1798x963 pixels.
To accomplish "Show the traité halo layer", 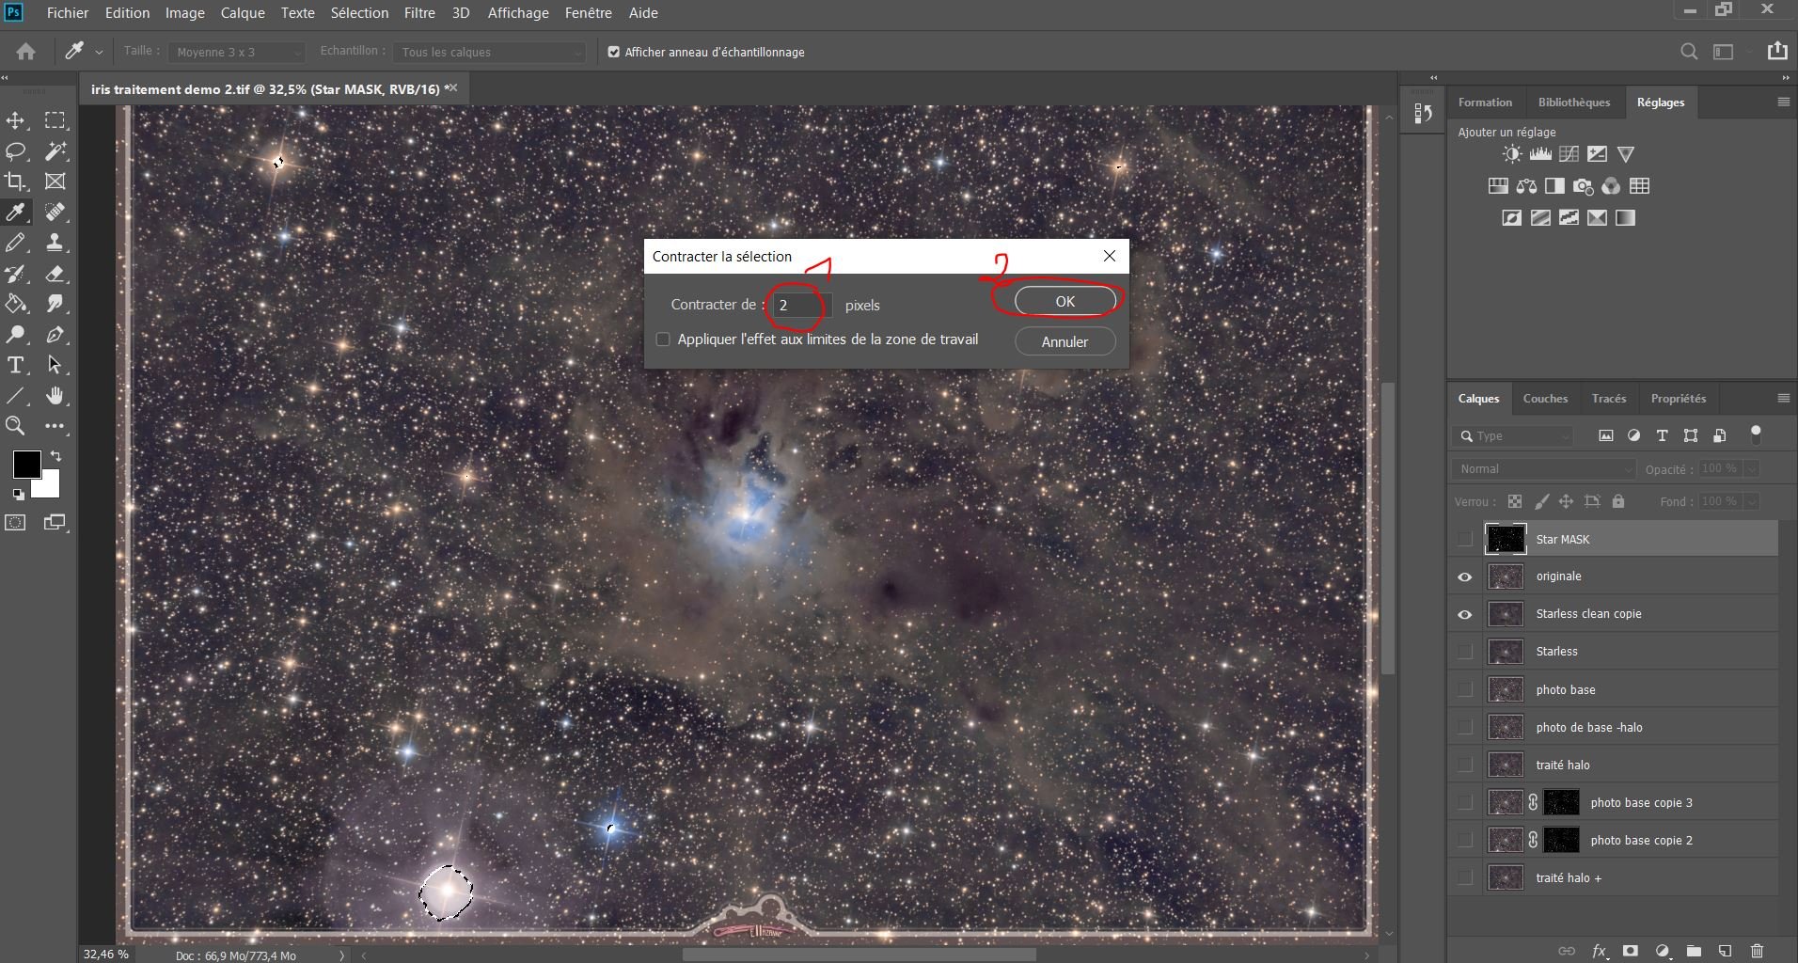I will pos(1465,765).
